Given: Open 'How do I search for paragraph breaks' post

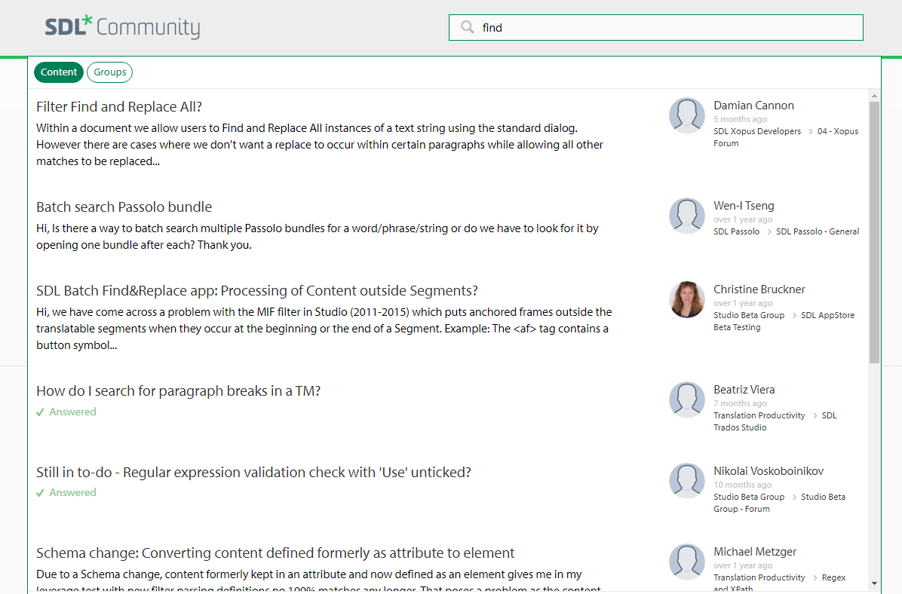Looking at the screenshot, I should (x=179, y=391).
